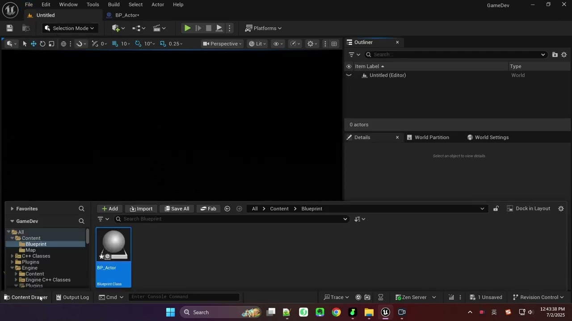Click the save current level icon

[x=9, y=28]
